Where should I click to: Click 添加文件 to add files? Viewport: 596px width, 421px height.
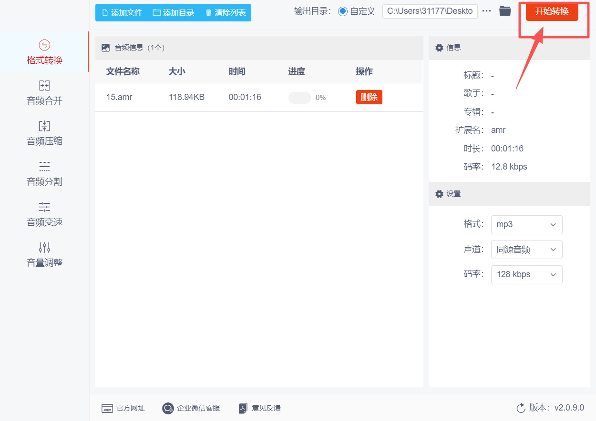[x=123, y=13]
